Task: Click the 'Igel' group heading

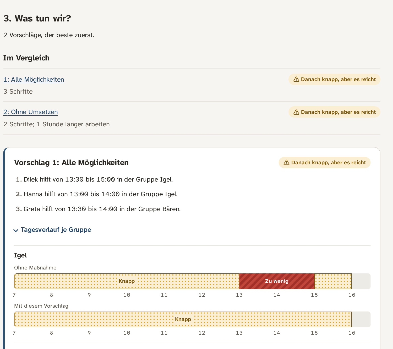Action: [x=20, y=255]
